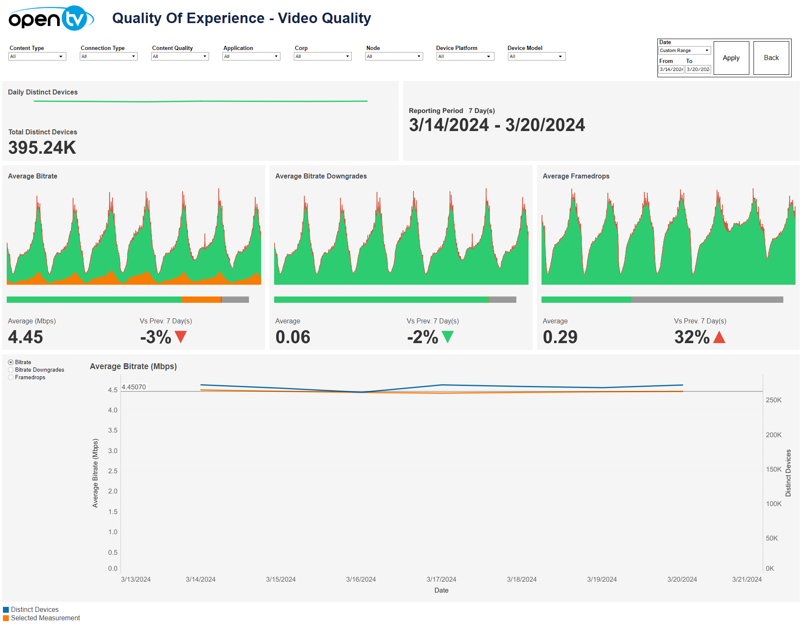Click the To date field

click(698, 69)
